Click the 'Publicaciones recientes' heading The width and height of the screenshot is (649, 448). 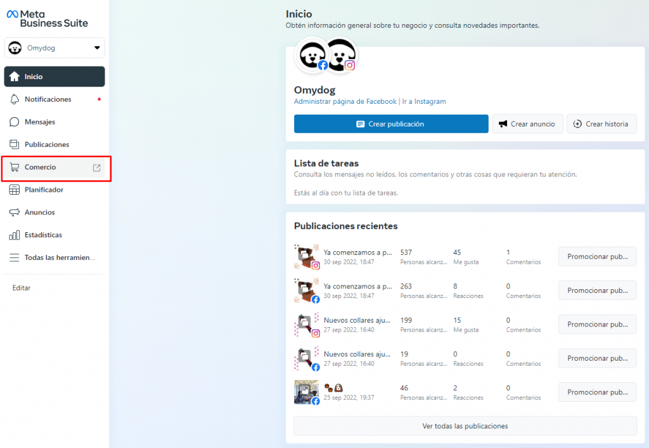coord(345,226)
